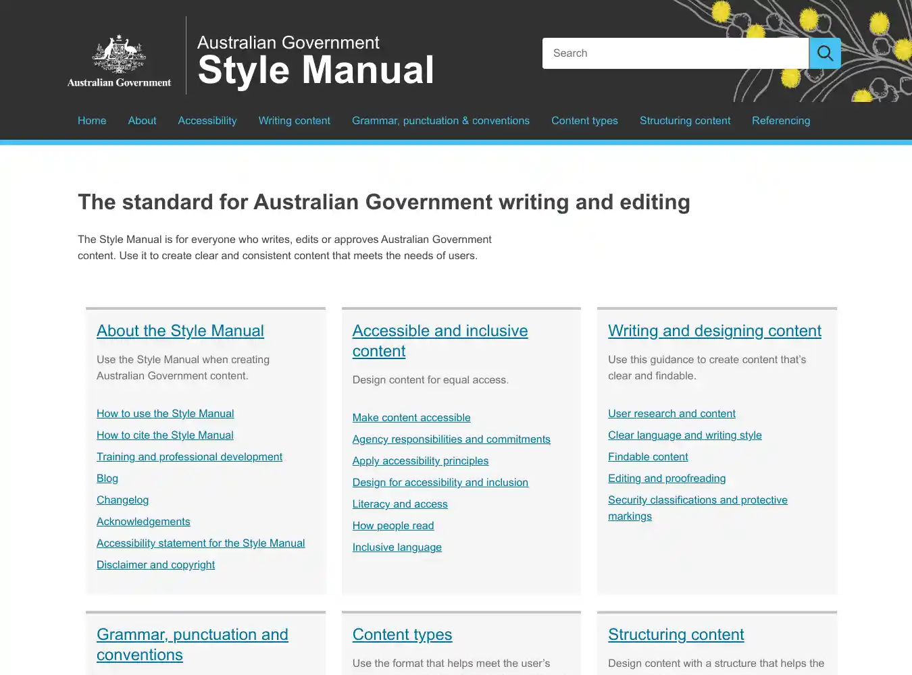Open How to use the Style Manual

pyautogui.click(x=166, y=414)
